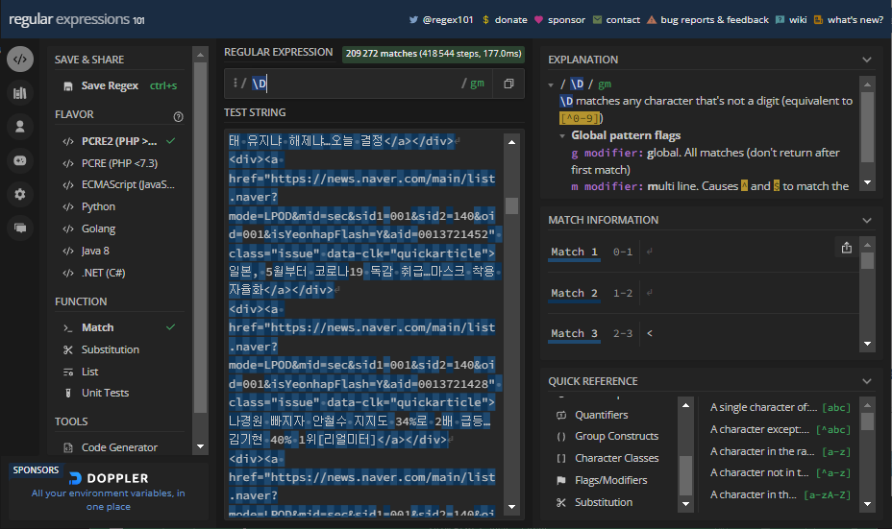Screen dimensions: 892x529
Task: Click the regex delimiter options dots
Action: (235, 83)
